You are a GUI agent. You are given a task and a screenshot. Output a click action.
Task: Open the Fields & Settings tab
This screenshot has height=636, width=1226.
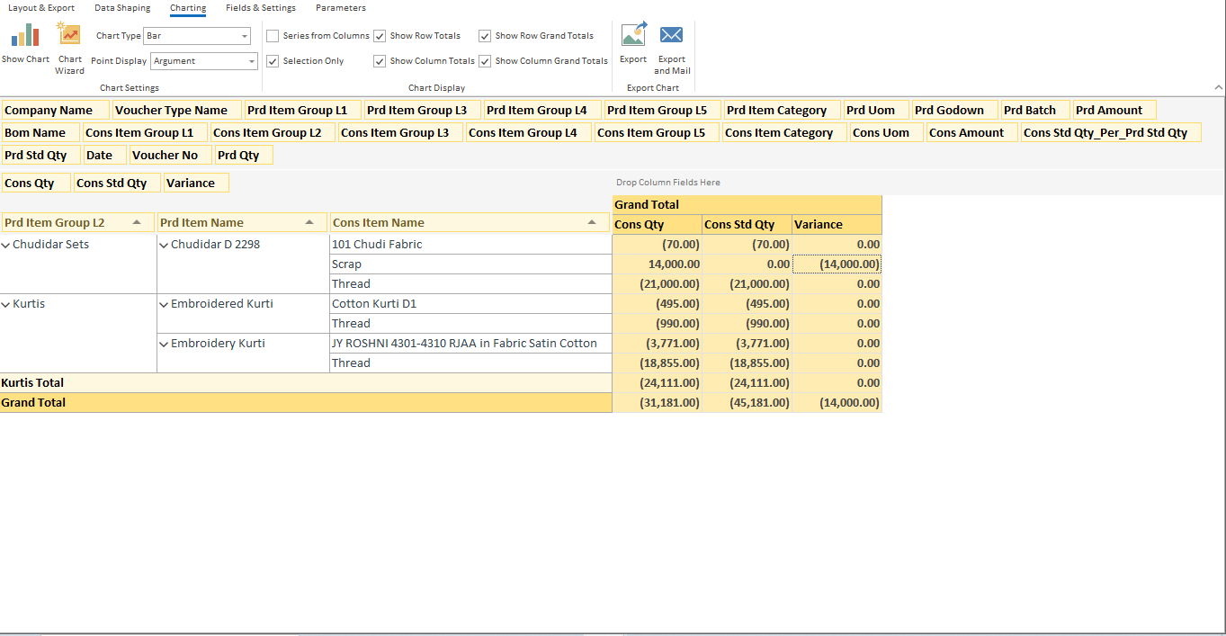click(x=260, y=8)
